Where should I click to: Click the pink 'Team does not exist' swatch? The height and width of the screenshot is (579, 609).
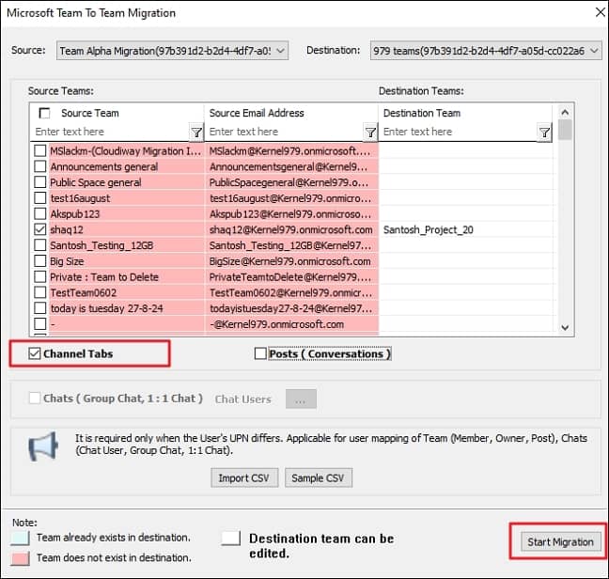(x=20, y=558)
